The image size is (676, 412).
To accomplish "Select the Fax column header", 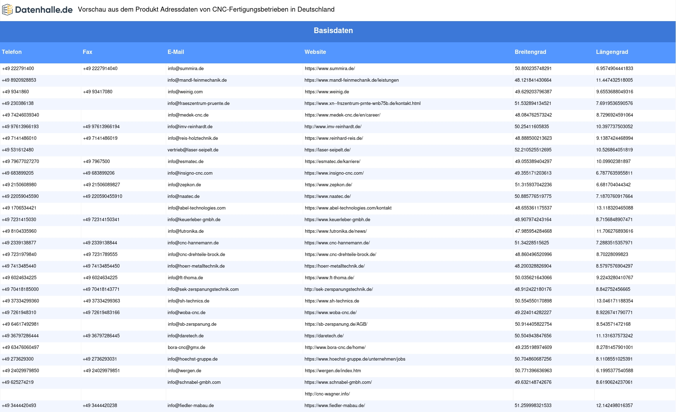I will click(x=87, y=52).
